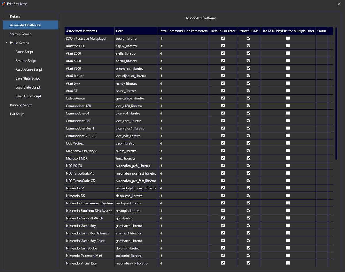Image resolution: width=345 pixels, height=272 pixels.
Task: Select the hatari_libretro core cell
Action: click(136, 91)
